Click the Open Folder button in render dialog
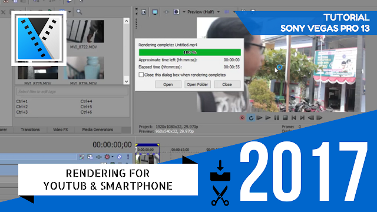 point(197,84)
